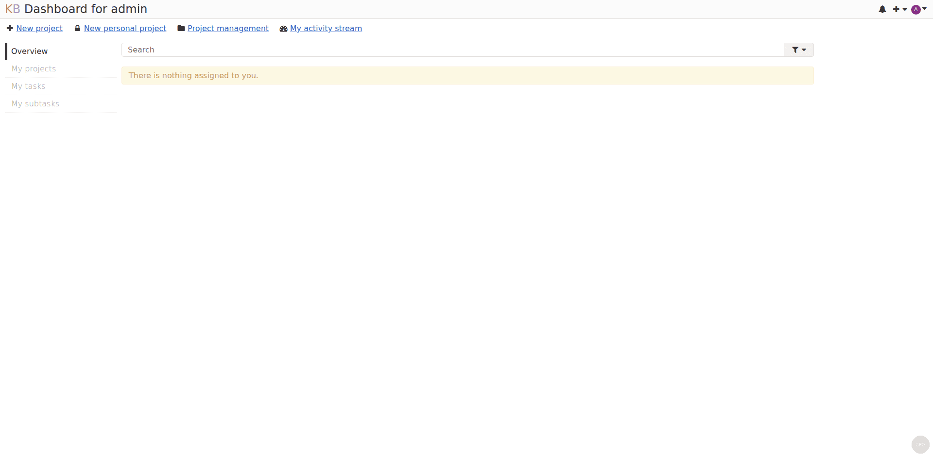Select the Overview sidebar item
Image resolution: width=933 pixels, height=457 pixels.
point(30,51)
